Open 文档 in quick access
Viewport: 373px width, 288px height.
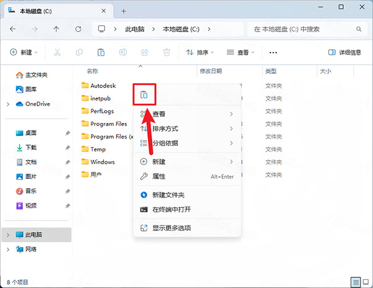26,162
